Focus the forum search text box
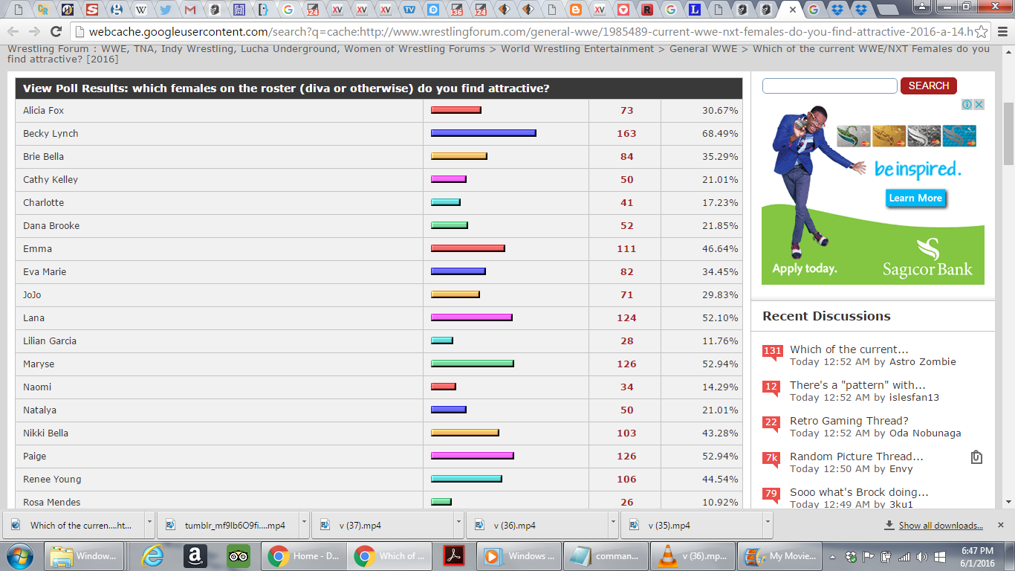This screenshot has width=1015, height=571. click(830, 86)
